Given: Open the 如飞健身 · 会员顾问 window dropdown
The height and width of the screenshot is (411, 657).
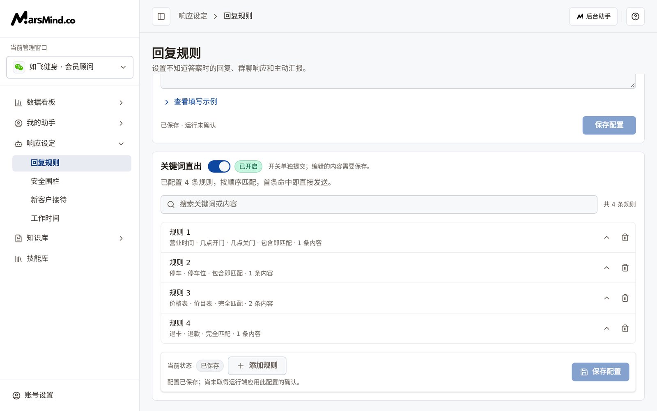Looking at the screenshot, I should click(70, 67).
